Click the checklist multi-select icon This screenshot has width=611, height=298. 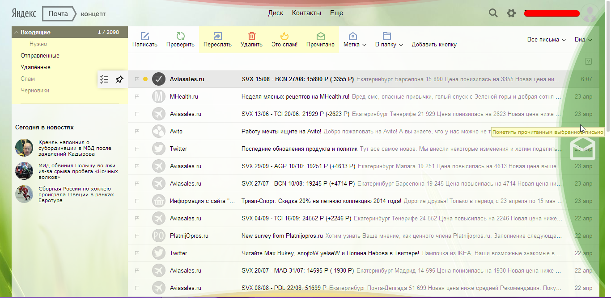(x=104, y=79)
